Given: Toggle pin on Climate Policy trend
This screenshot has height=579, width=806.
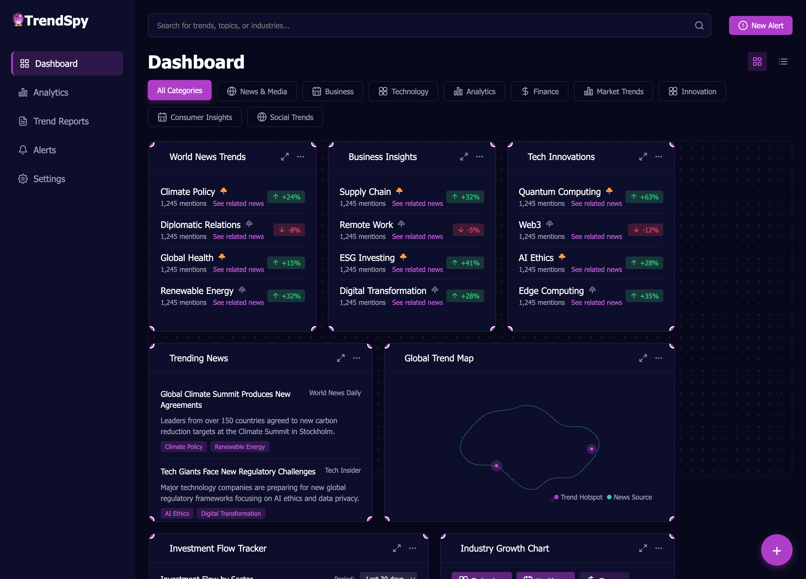Looking at the screenshot, I should [224, 191].
